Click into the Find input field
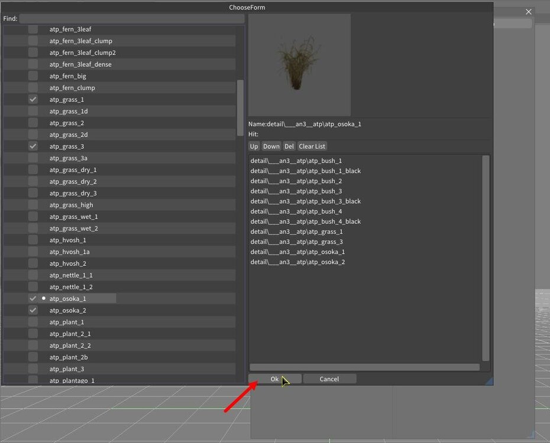This screenshot has height=443, width=550. pos(131,18)
